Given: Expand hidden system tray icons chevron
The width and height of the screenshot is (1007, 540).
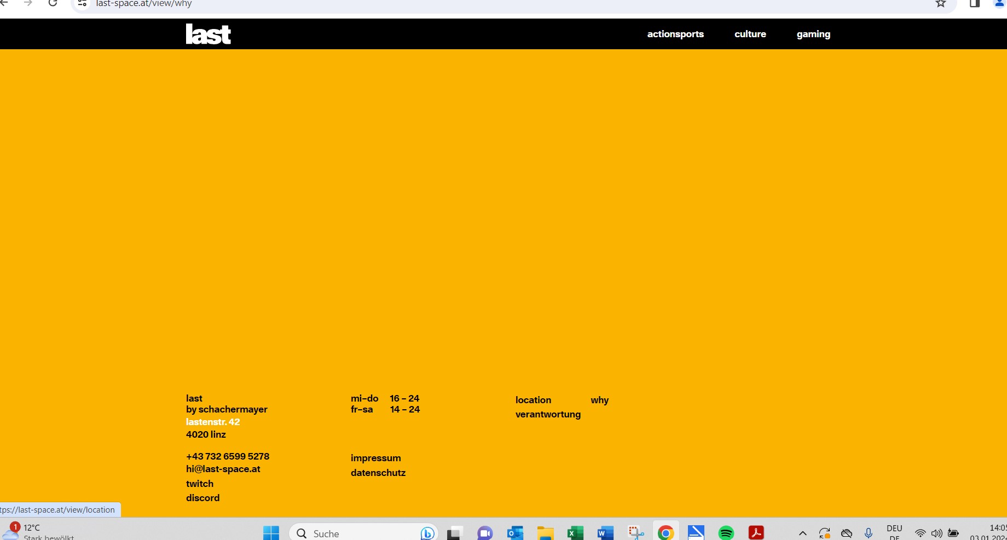Looking at the screenshot, I should pos(802,533).
